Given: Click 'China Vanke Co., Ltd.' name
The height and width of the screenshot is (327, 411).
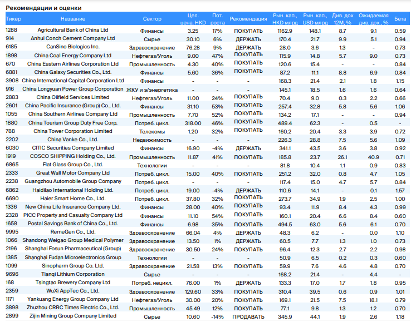Looking at the screenshot, I should 73,140.
